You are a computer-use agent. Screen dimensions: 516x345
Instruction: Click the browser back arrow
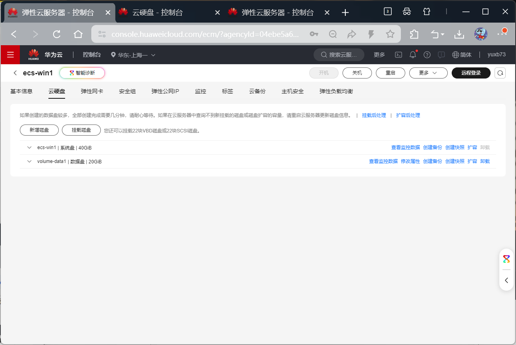[x=14, y=34]
